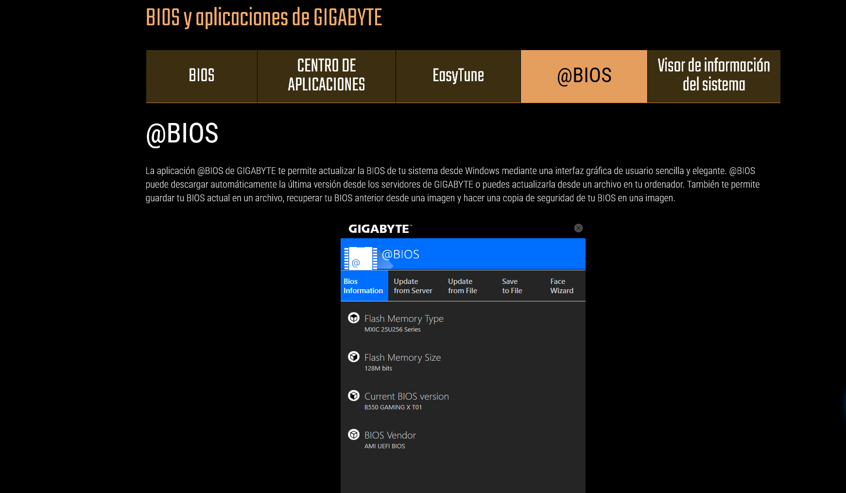846x493 pixels.
Task: Click the Flash Memory Type icon
Action: click(354, 318)
